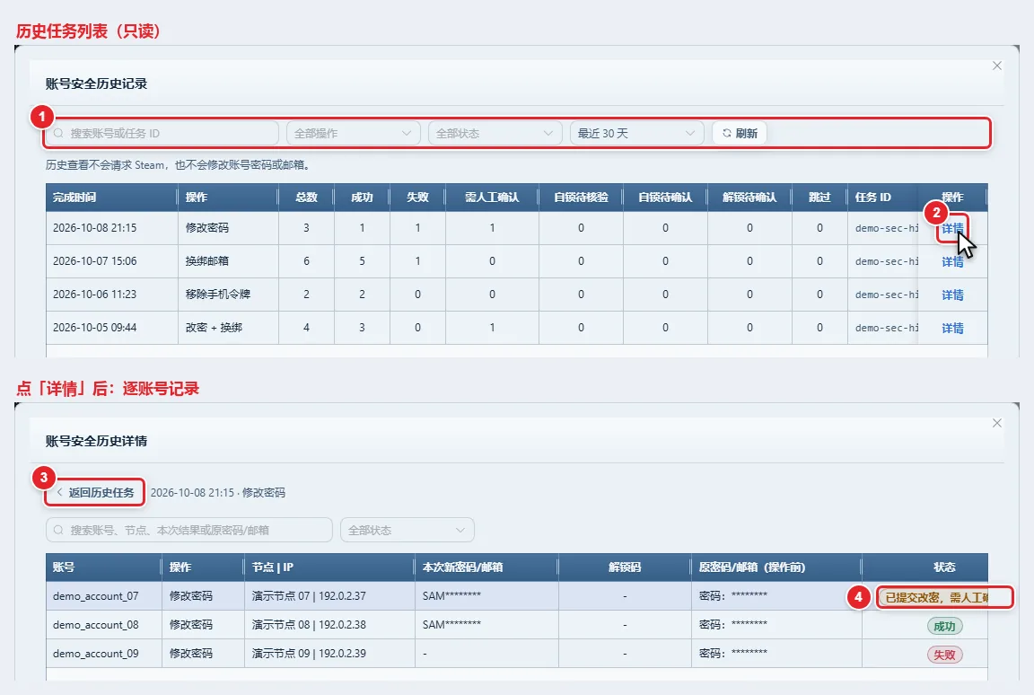Click the 解锁码 column header
The image size is (1034, 695).
625,567
